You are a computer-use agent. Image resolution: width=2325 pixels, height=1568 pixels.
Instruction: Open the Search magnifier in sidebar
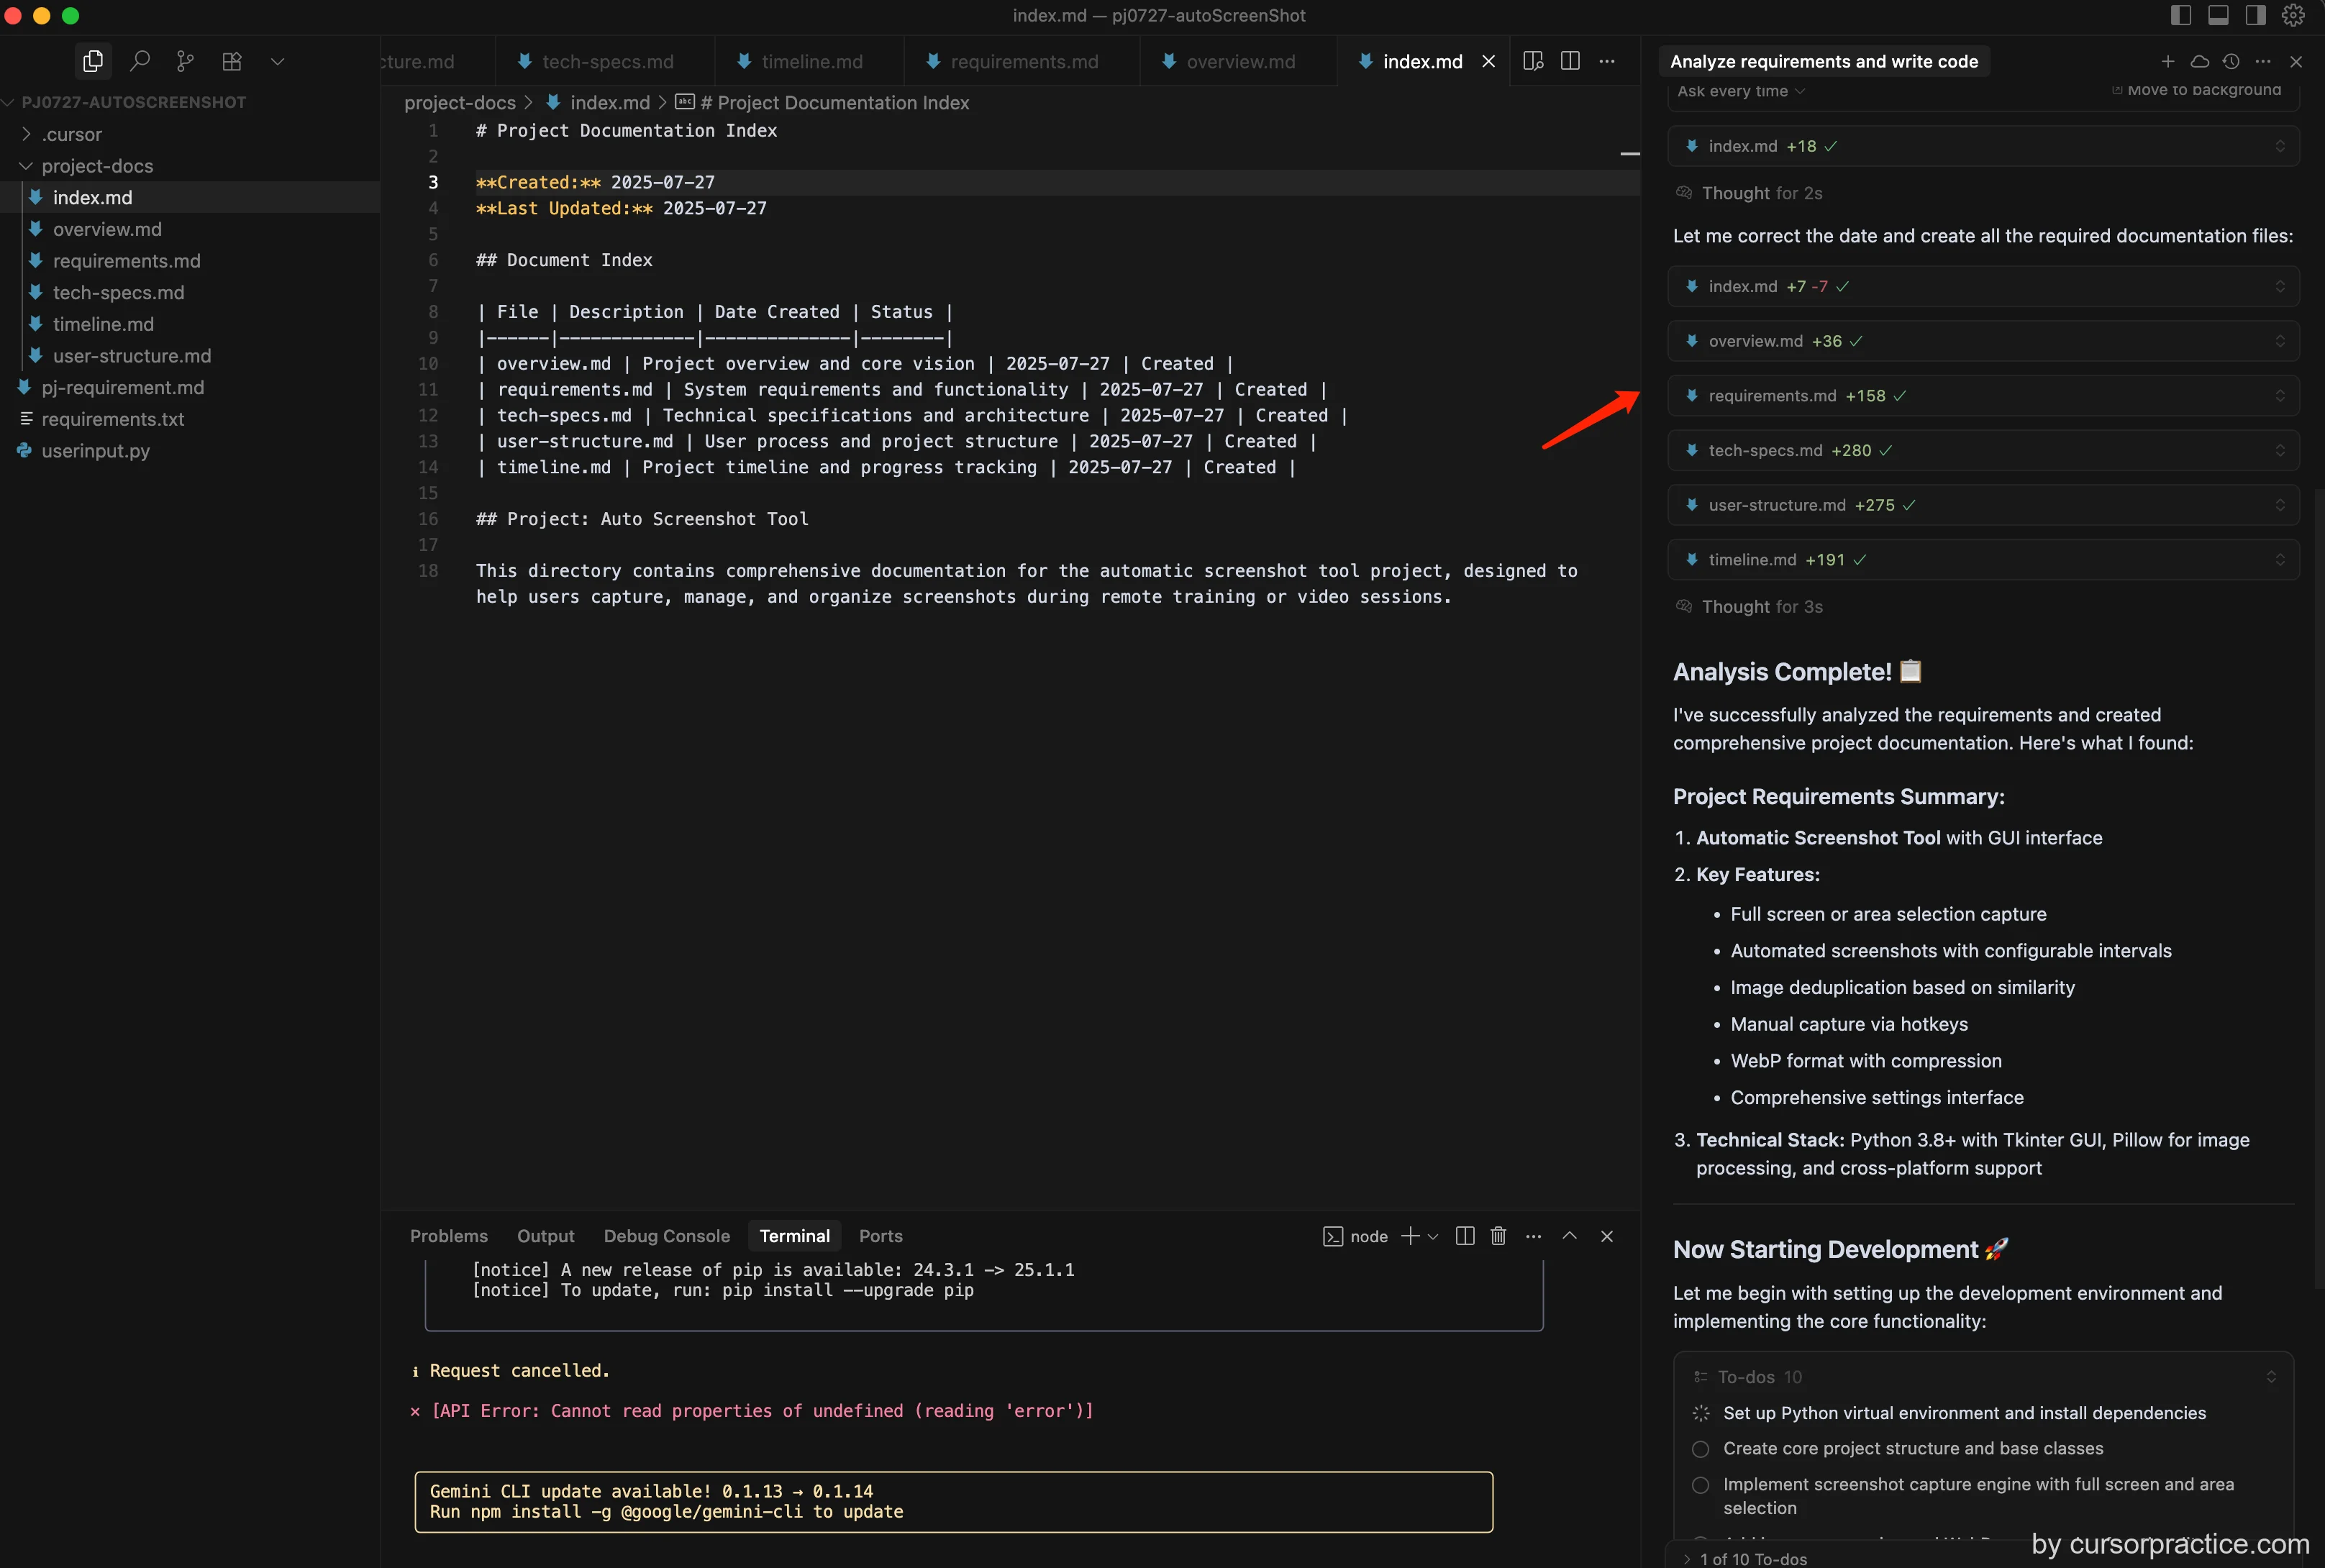point(140,61)
